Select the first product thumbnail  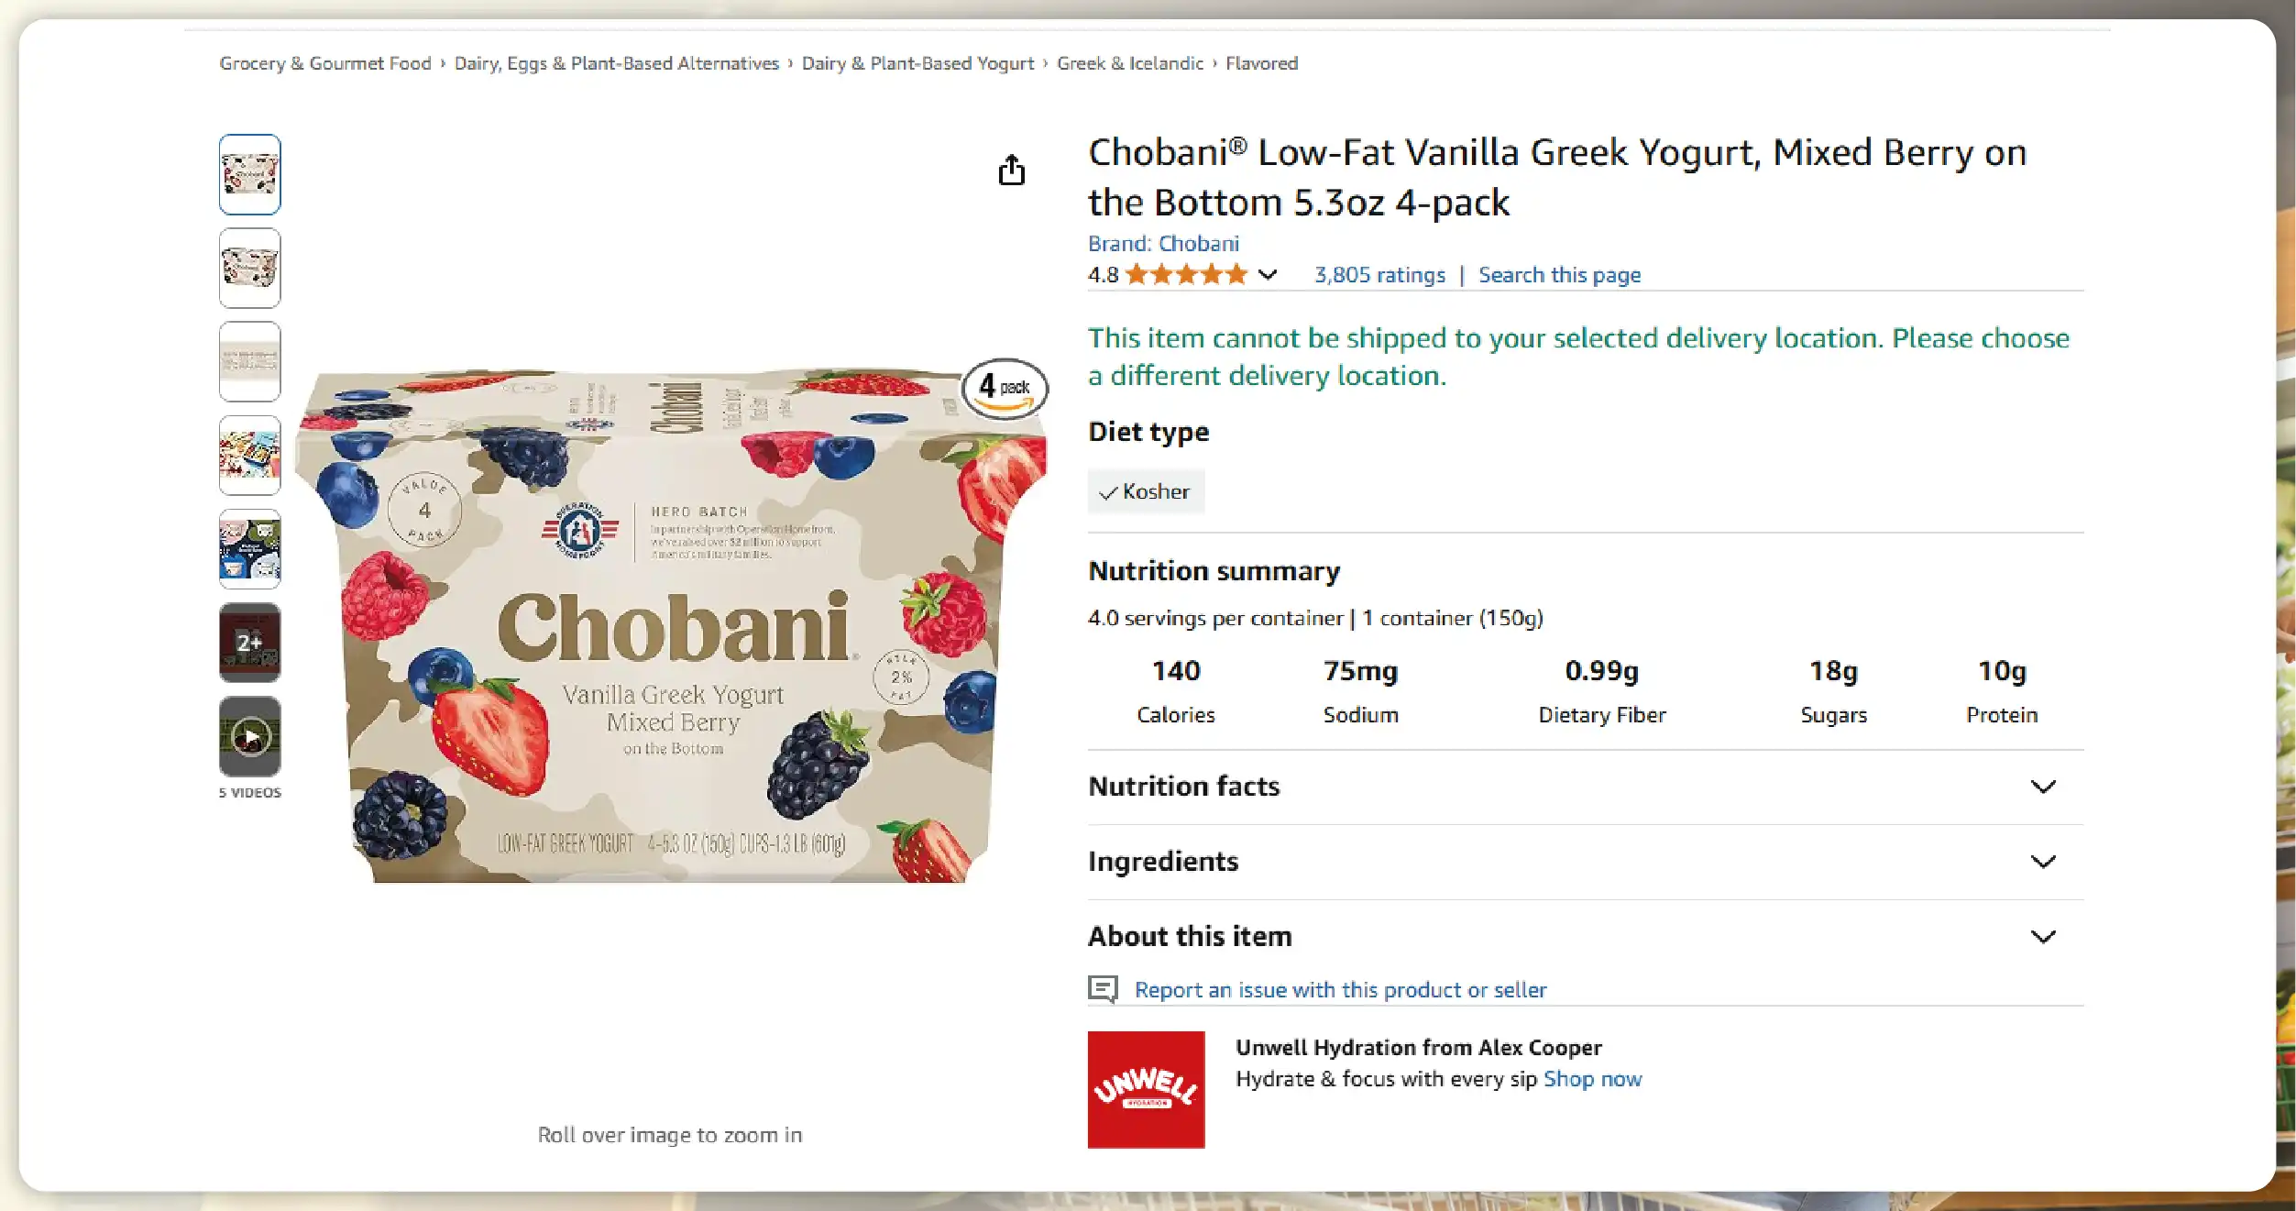[x=250, y=174]
